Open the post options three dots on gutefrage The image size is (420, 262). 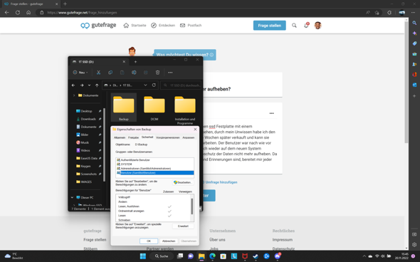272,113
